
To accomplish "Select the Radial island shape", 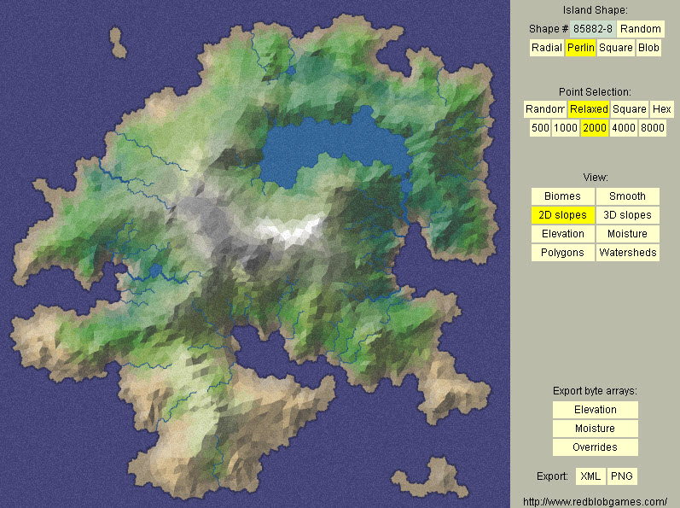I will click(x=547, y=48).
